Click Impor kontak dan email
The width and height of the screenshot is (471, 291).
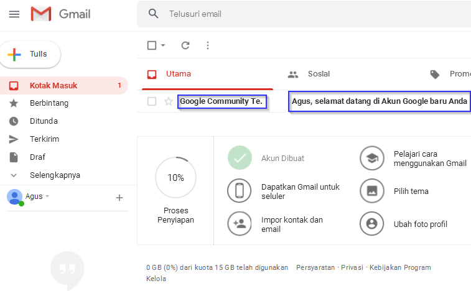(292, 224)
